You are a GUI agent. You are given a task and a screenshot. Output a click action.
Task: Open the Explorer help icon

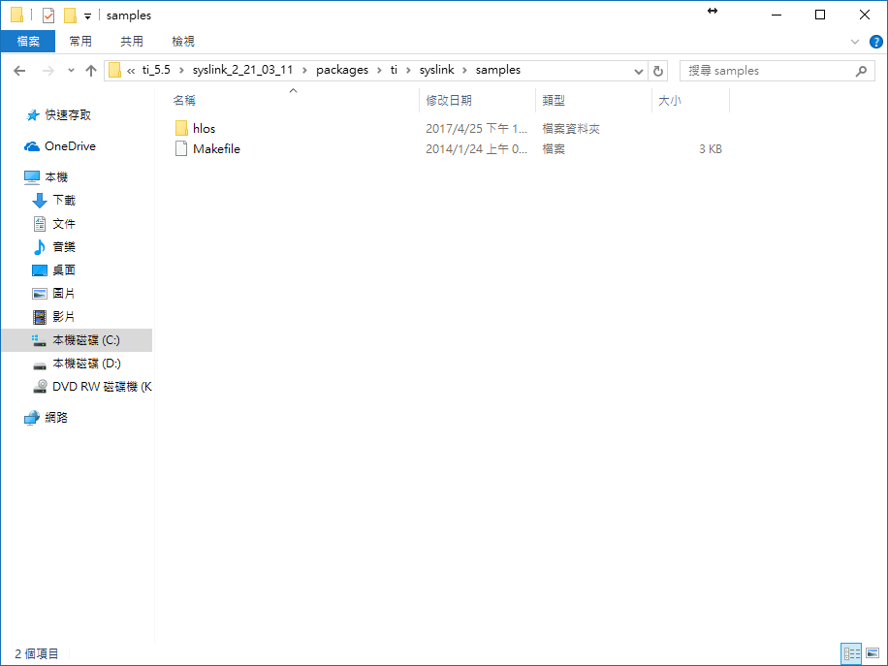pyautogui.click(x=875, y=42)
